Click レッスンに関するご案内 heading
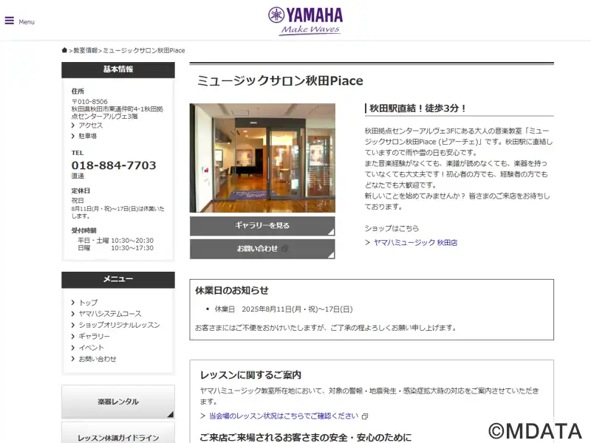 250,375
